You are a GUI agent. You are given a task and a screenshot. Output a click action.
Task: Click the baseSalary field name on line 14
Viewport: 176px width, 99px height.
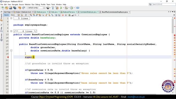click(x=47, y=38)
